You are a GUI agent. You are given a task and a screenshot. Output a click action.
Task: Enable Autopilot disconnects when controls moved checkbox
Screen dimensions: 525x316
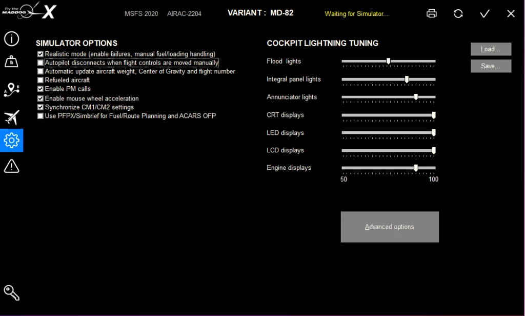(40, 63)
